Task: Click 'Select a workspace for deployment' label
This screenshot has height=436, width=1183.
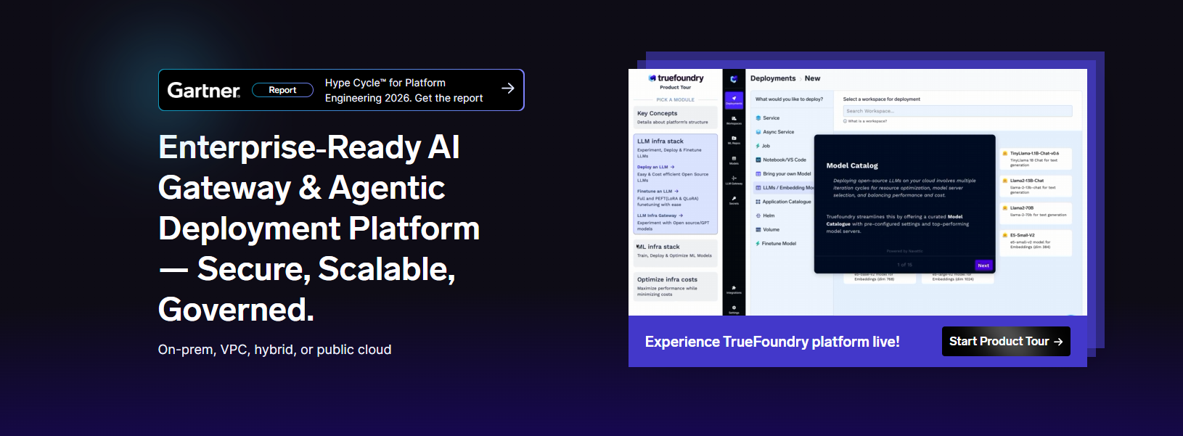Action: click(881, 99)
